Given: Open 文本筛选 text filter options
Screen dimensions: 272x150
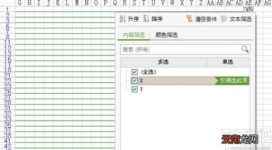Looking at the screenshot, I should coord(236,19).
